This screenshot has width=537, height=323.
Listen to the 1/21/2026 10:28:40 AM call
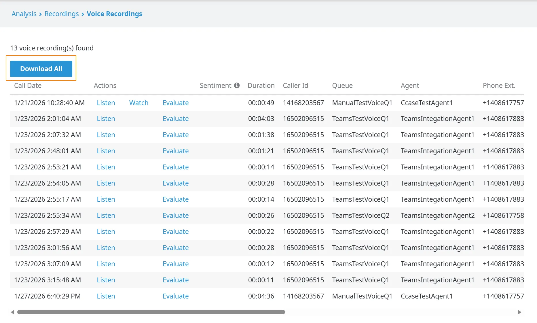point(106,103)
